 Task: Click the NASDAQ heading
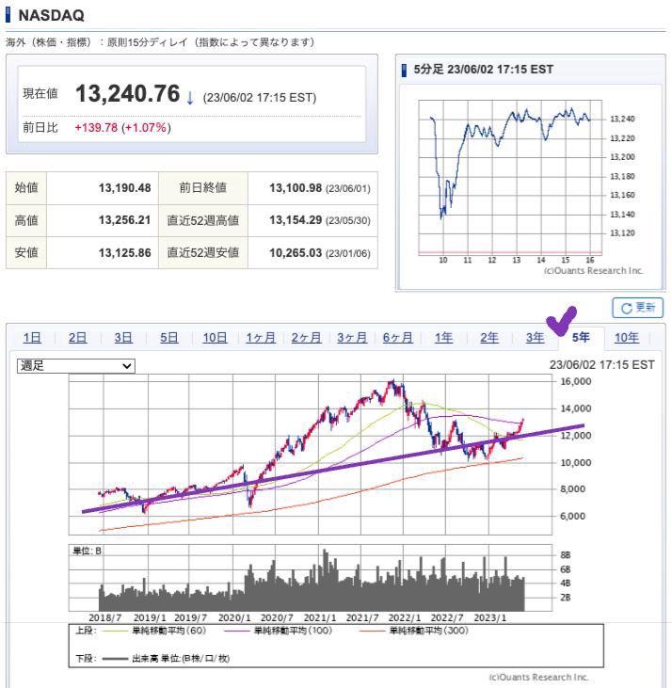click(51, 15)
